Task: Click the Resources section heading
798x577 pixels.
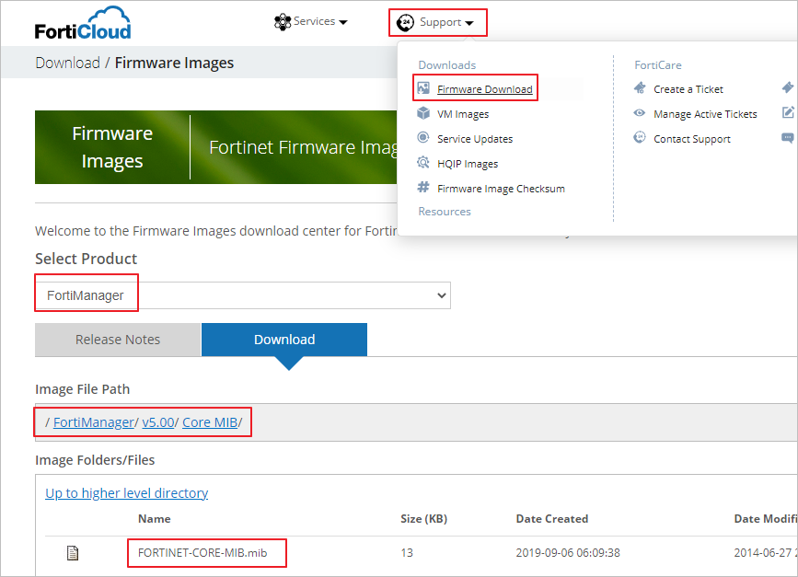Action: 445,212
